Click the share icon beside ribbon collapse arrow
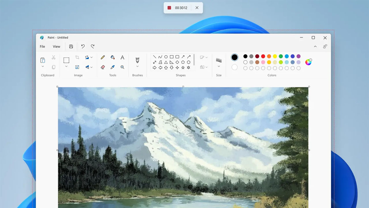 [x=325, y=46]
